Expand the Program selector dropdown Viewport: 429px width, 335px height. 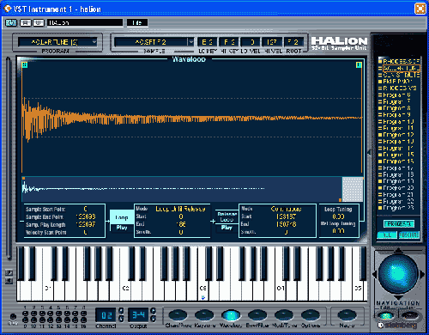point(94,42)
